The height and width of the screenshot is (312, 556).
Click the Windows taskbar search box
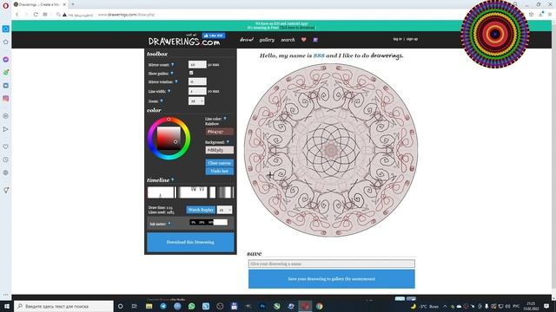tap(64, 306)
